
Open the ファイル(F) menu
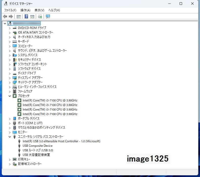pos(10,10)
